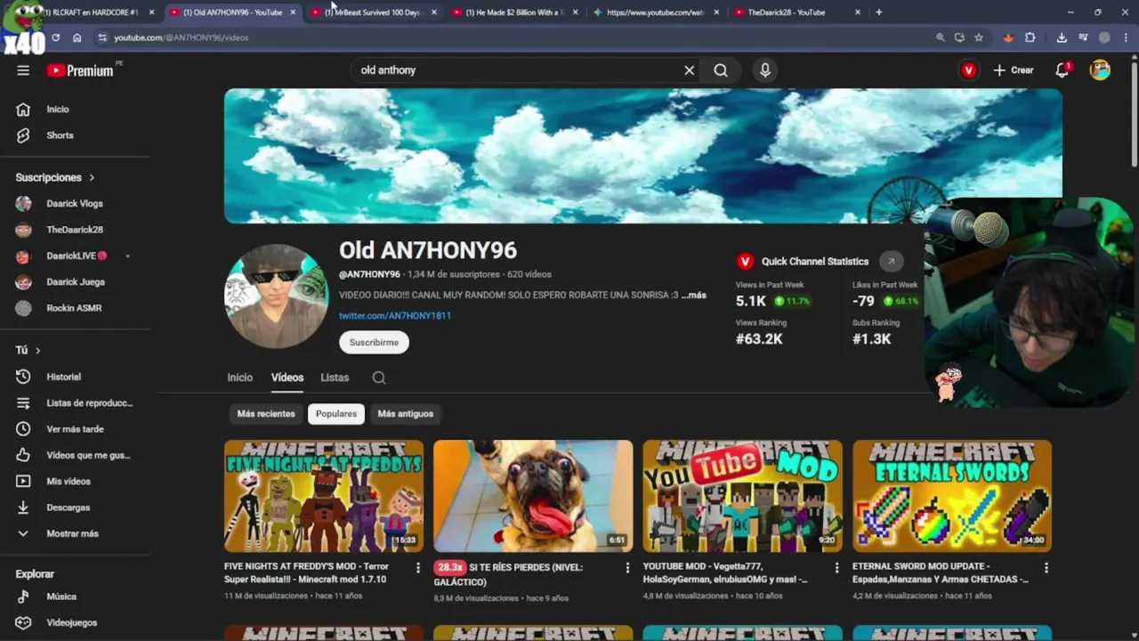The width and height of the screenshot is (1139, 641).
Task: Start voice search with microphone icon
Action: click(765, 70)
